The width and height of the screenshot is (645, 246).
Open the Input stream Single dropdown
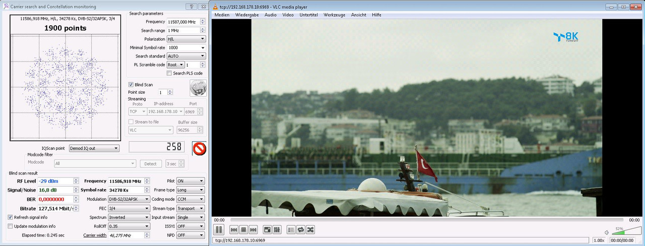point(190,217)
